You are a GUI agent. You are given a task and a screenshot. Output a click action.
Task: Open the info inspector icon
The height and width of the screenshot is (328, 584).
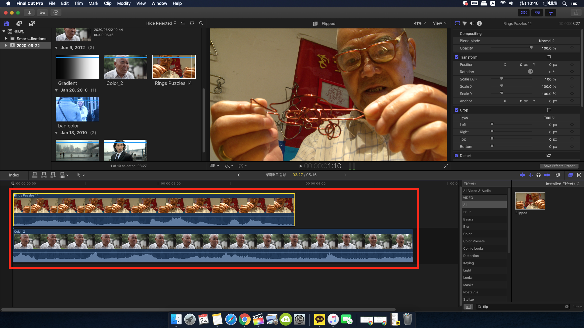tap(479, 23)
